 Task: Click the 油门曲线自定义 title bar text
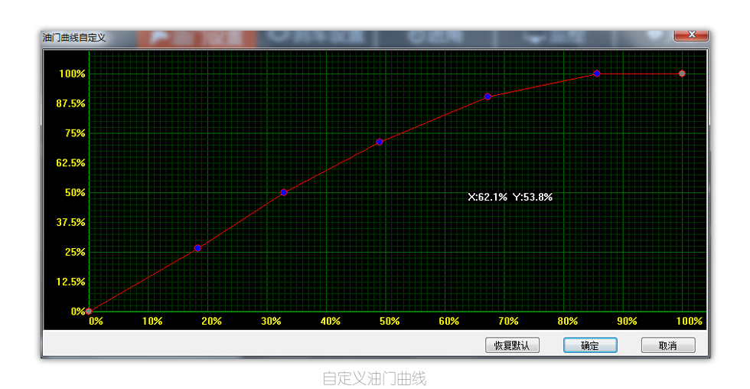74,38
